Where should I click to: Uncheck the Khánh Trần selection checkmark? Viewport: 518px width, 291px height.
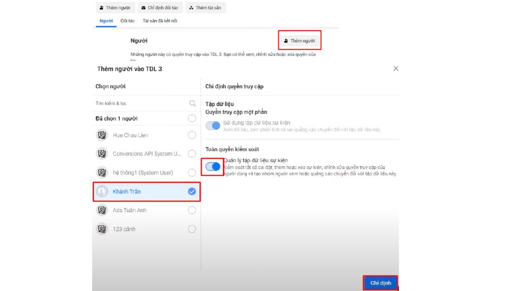[192, 191]
